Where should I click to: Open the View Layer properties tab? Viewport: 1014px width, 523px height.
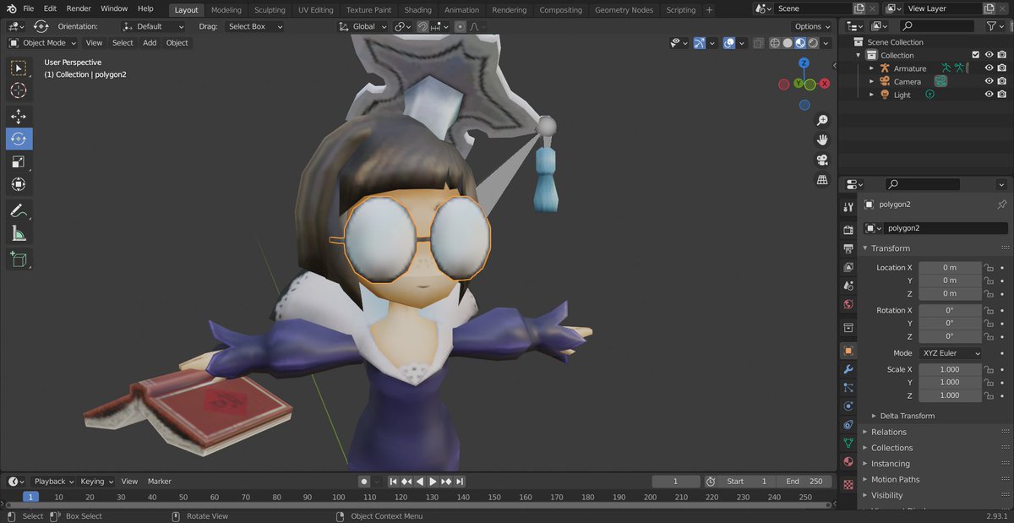tap(848, 267)
